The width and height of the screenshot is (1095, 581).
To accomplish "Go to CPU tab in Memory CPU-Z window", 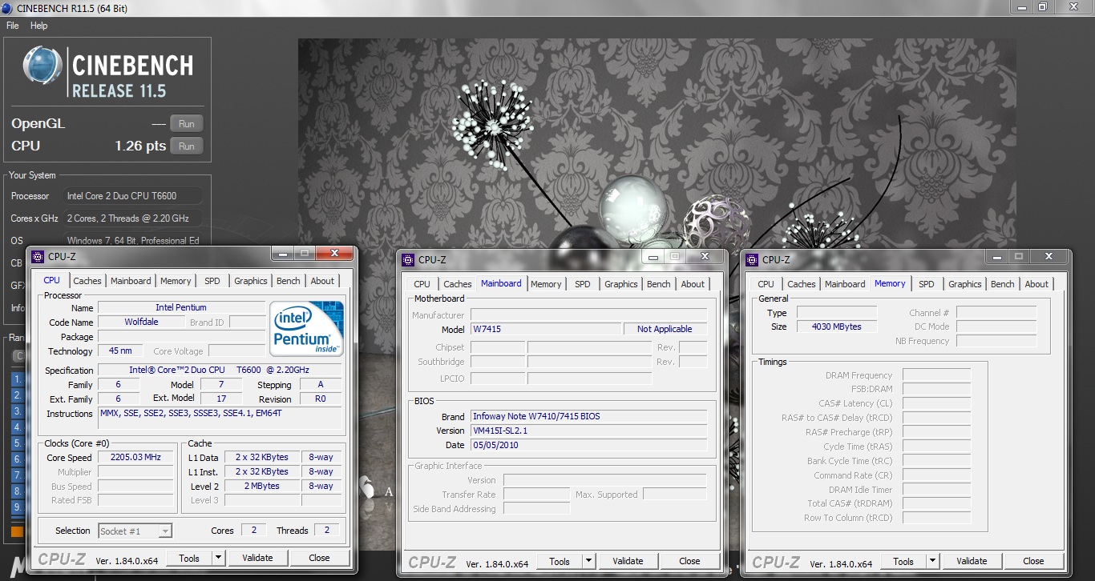I will (766, 284).
